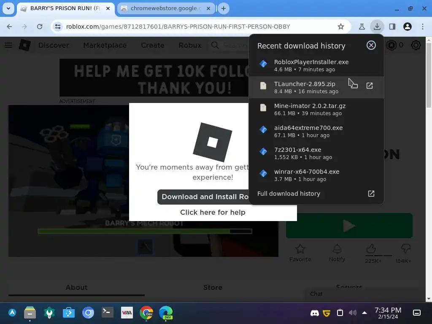Bookmark this page with star icon
The height and width of the screenshot is (324, 432).
click(x=341, y=27)
